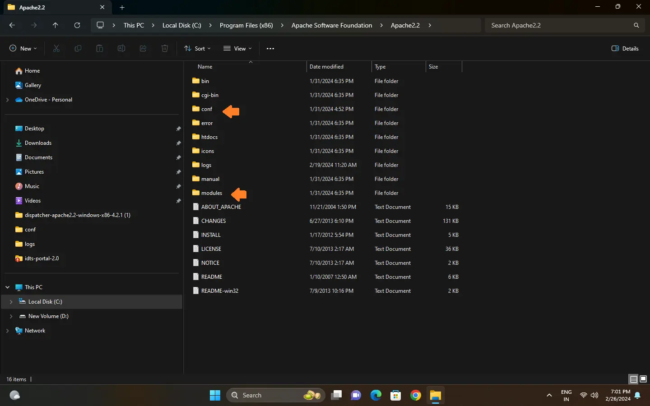Navigate to Program Files (x86) breadcrumb
The image size is (650, 406).
tap(246, 25)
